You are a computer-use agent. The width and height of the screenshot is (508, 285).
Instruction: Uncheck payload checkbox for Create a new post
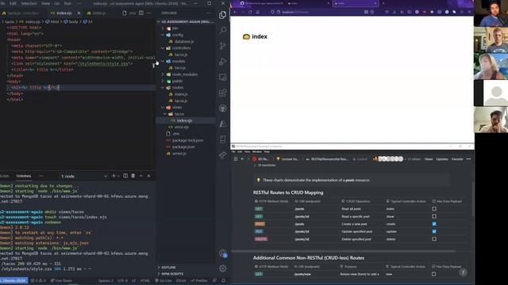[x=434, y=224]
